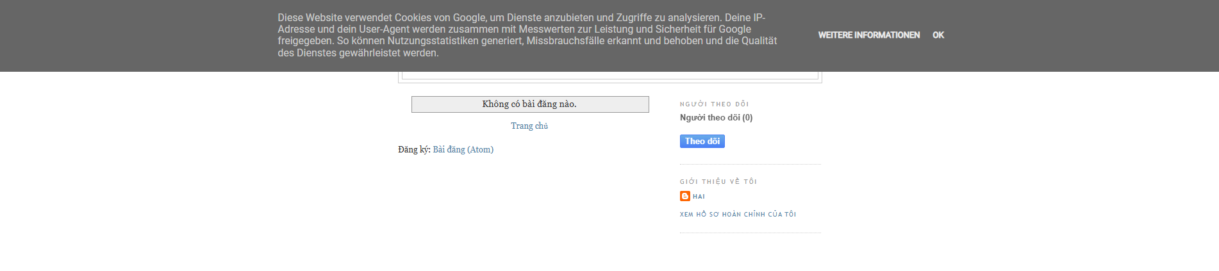The height and width of the screenshot is (271, 1219).
Task: Click dotted divider below profile link
Action: [x=750, y=233]
